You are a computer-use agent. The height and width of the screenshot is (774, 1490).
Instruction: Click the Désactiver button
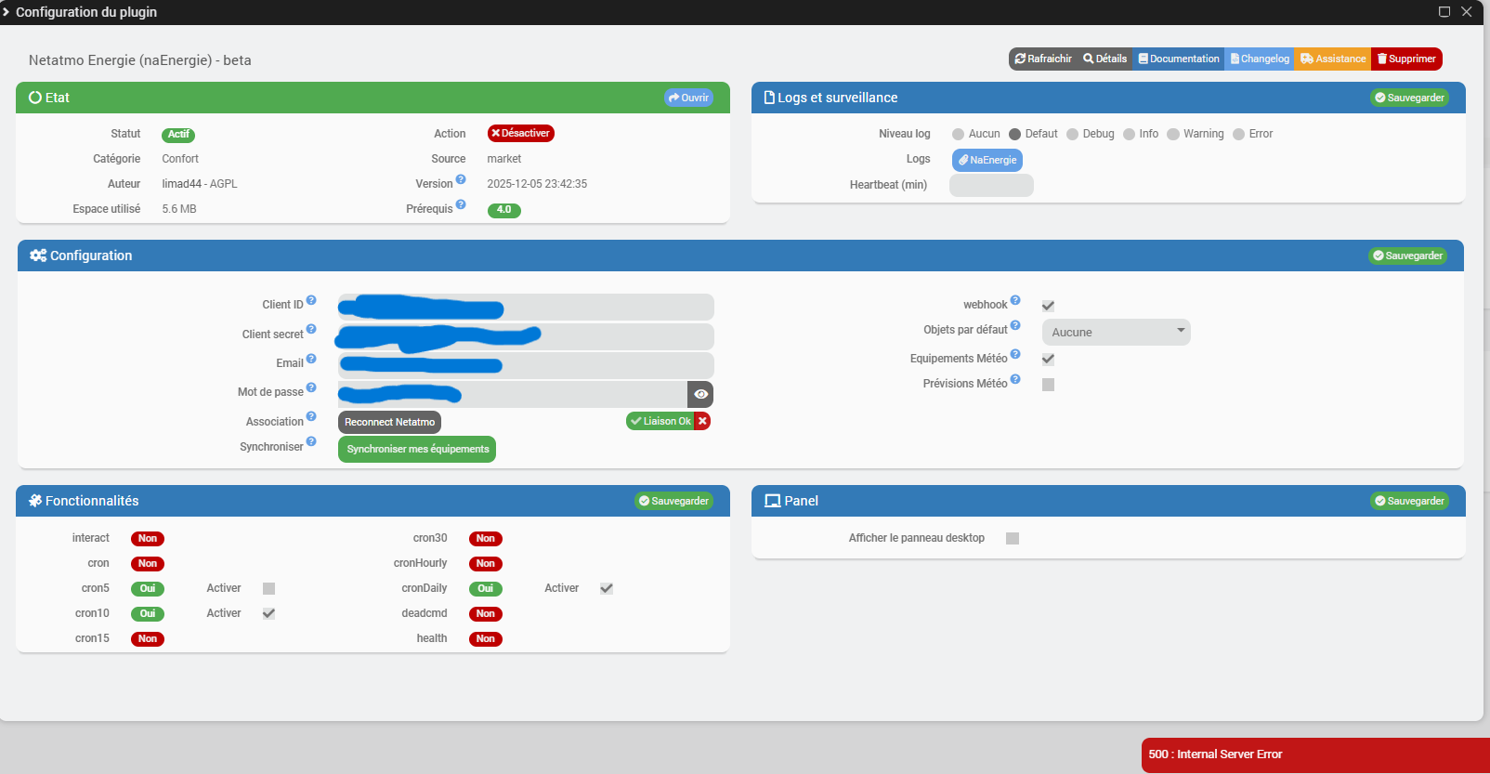(x=521, y=134)
